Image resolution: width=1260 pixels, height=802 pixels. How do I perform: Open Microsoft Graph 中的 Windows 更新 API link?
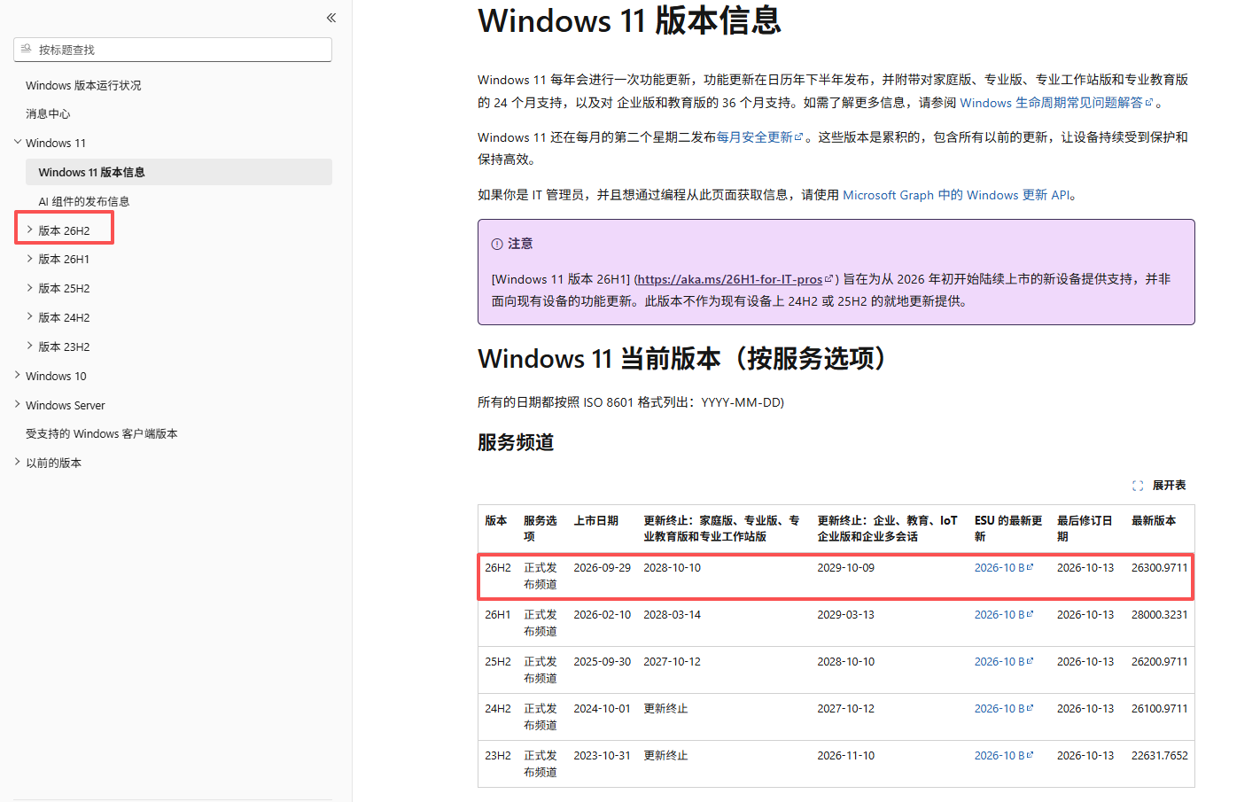(956, 195)
